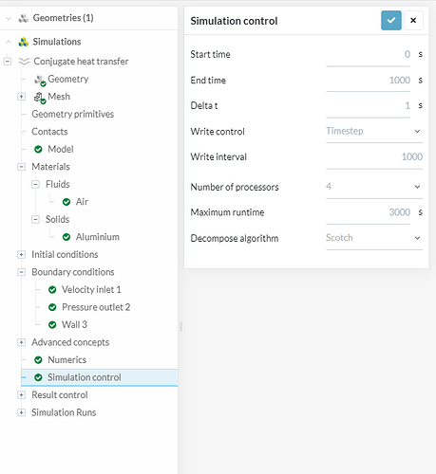Collapse the Boundary conditions node
The height and width of the screenshot is (474, 436).
pyautogui.click(x=21, y=272)
